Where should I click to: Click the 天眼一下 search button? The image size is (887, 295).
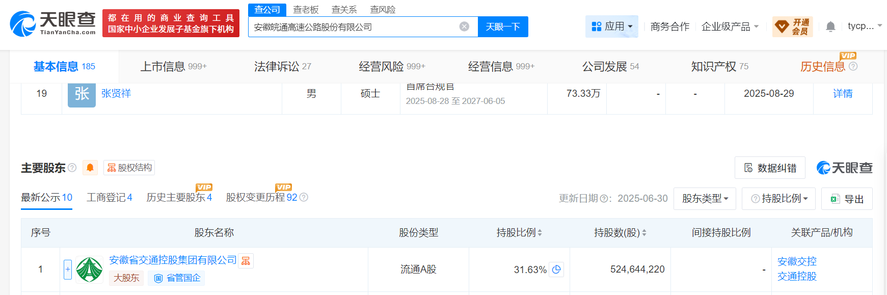tap(503, 26)
